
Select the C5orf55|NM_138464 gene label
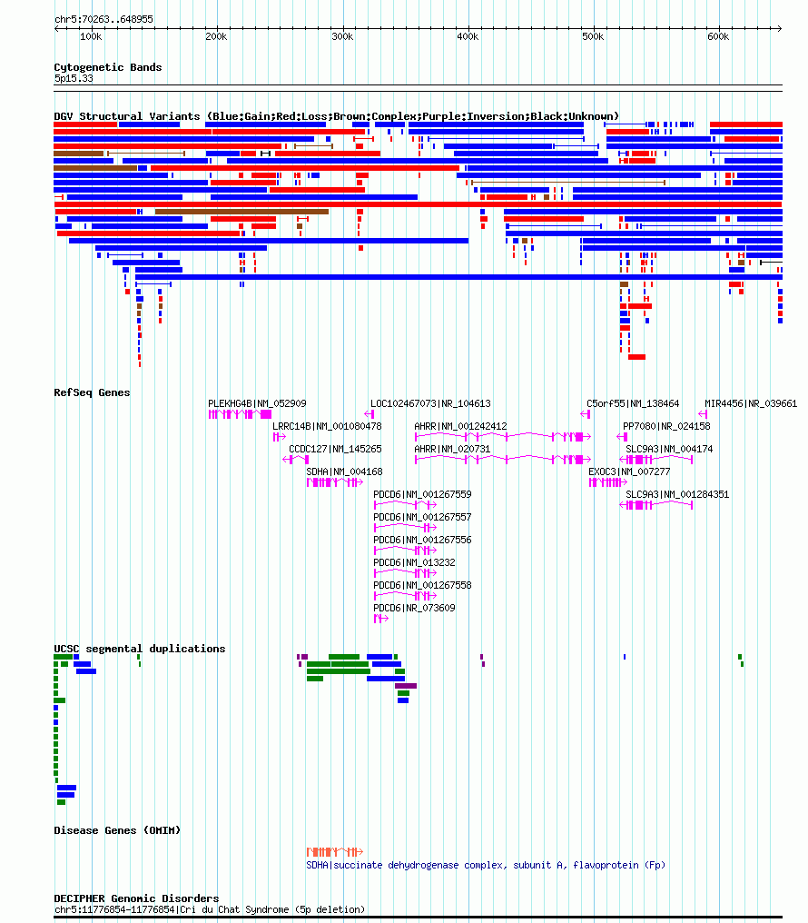coord(633,403)
